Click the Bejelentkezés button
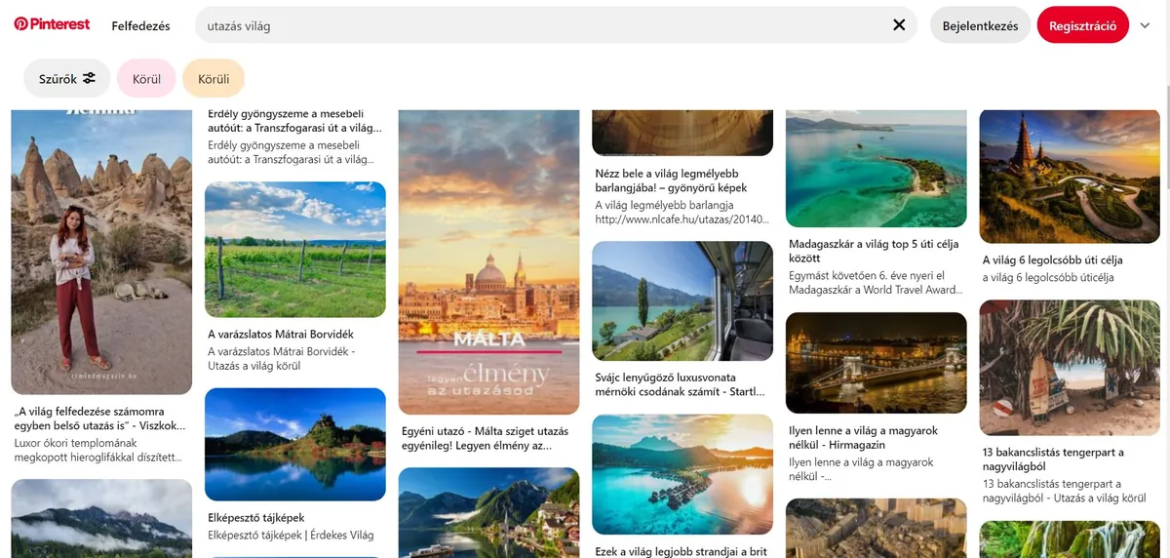This screenshot has width=1170, height=558. (x=980, y=25)
